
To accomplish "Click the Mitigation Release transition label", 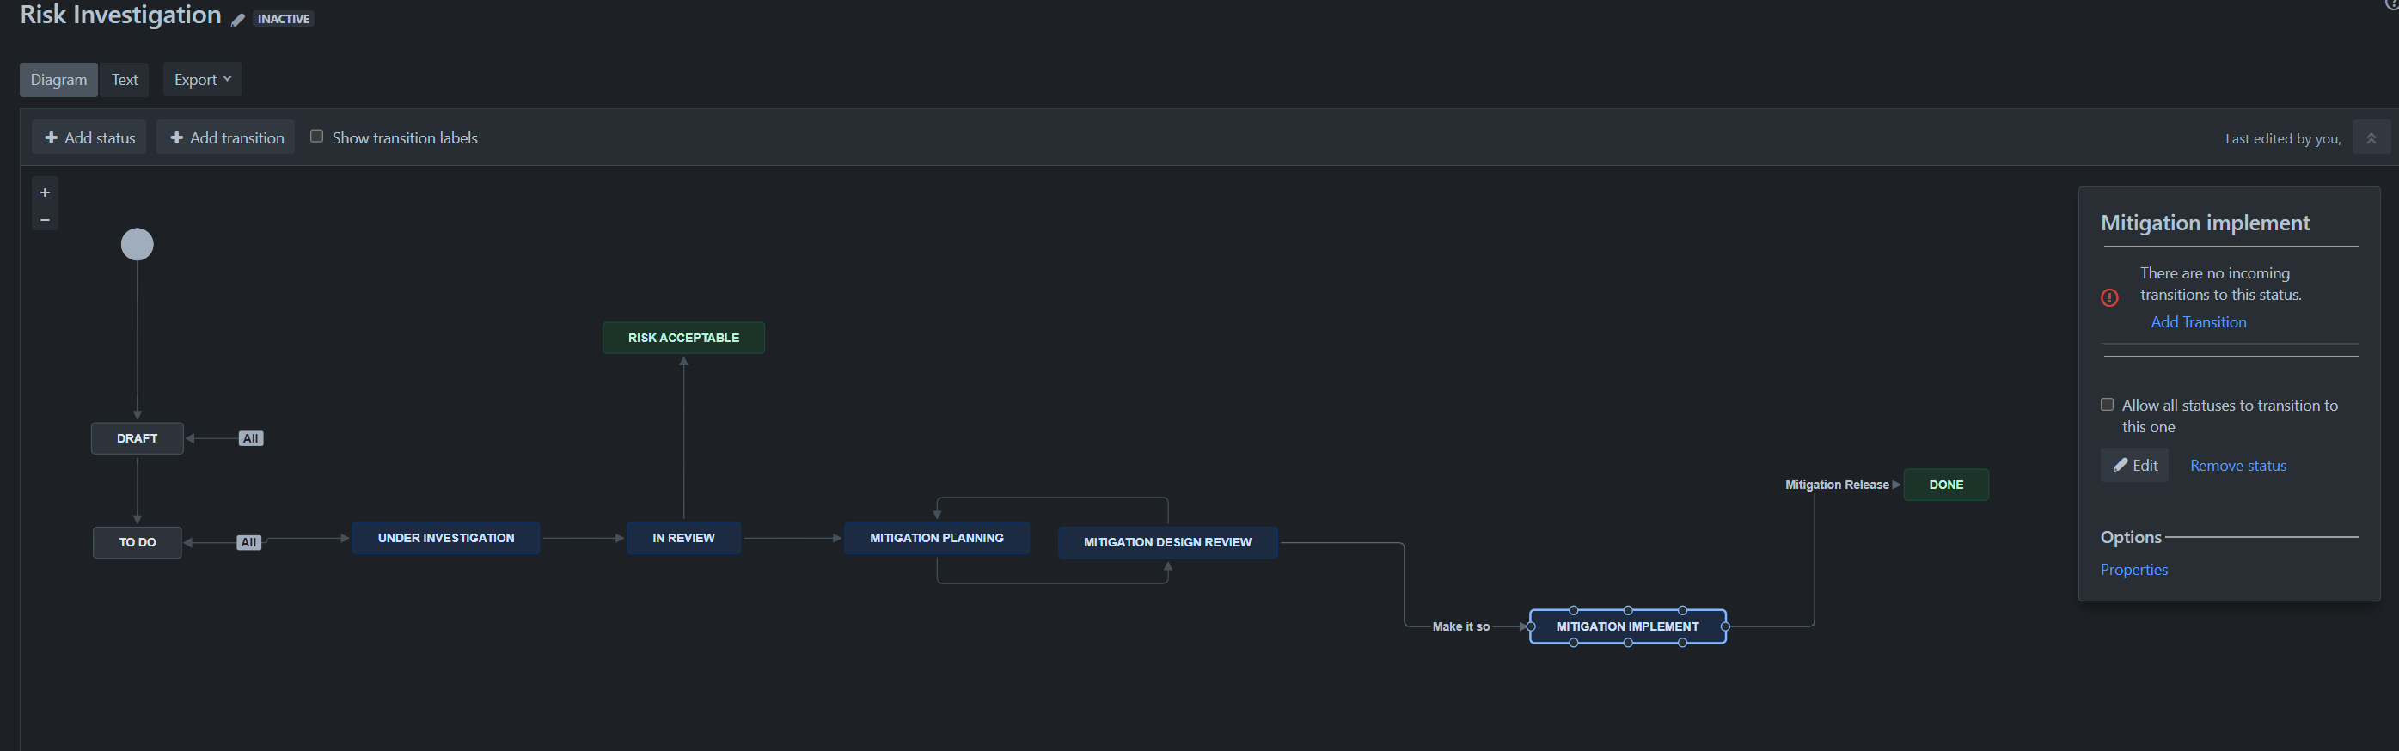I will pos(1837,485).
